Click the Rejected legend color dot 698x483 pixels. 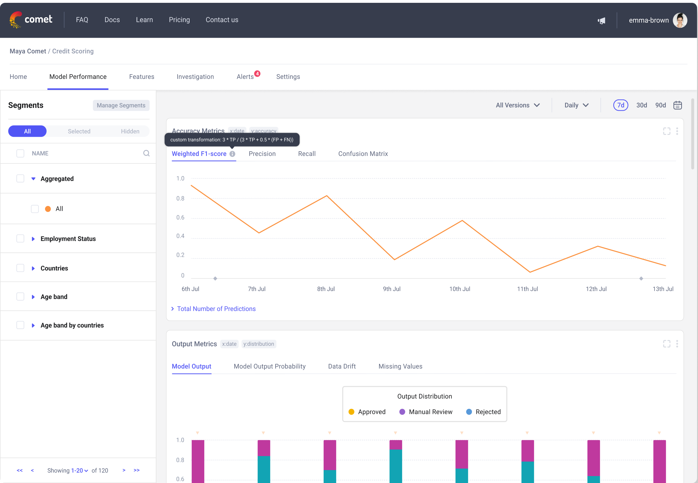(x=469, y=412)
